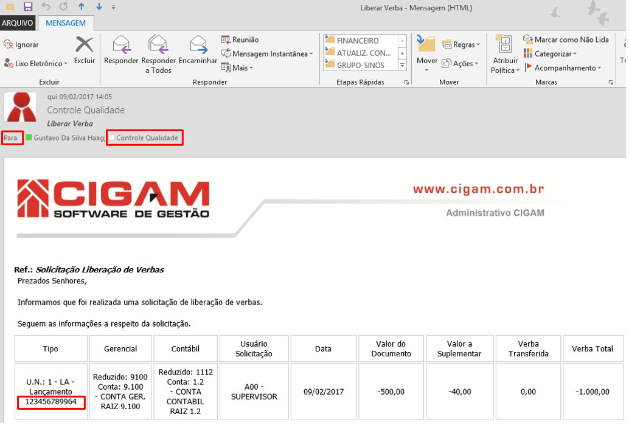Click the Save icon in quick access toolbar
629x425 pixels.
tap(28, 7)
